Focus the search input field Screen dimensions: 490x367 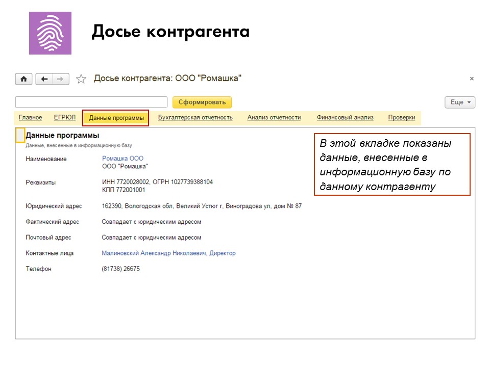[91, 102]
